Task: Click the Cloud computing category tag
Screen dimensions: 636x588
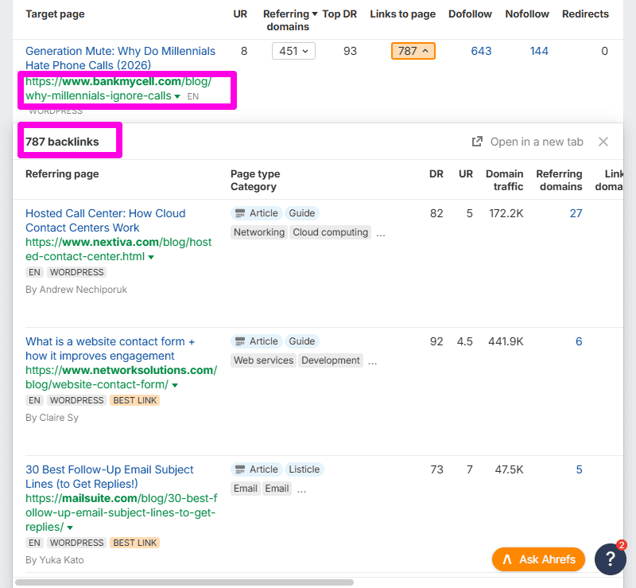Action: coord(330,232)
